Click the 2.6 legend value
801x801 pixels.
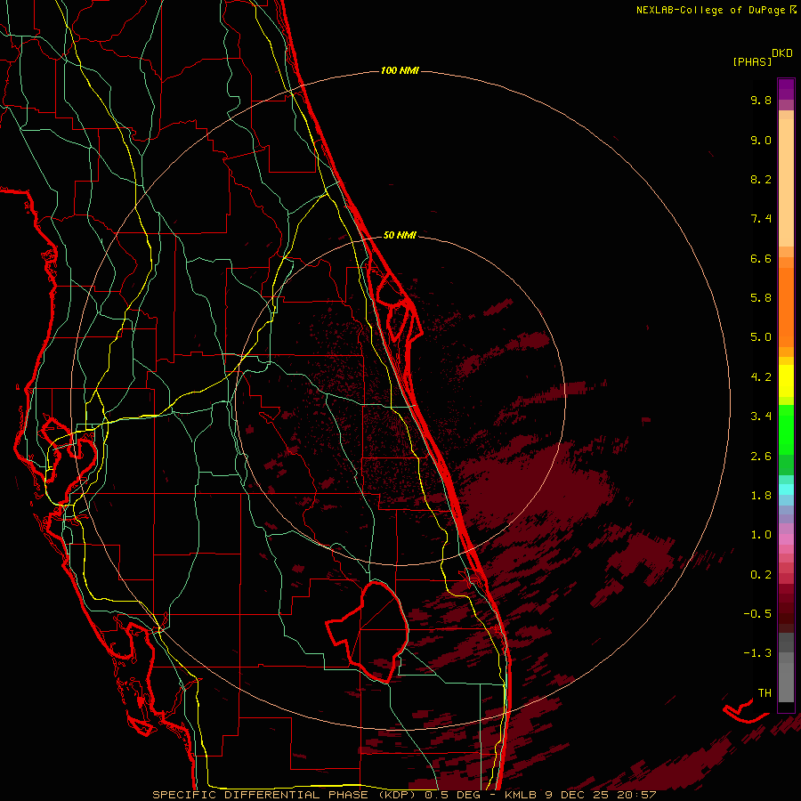(x=761, y=457)
